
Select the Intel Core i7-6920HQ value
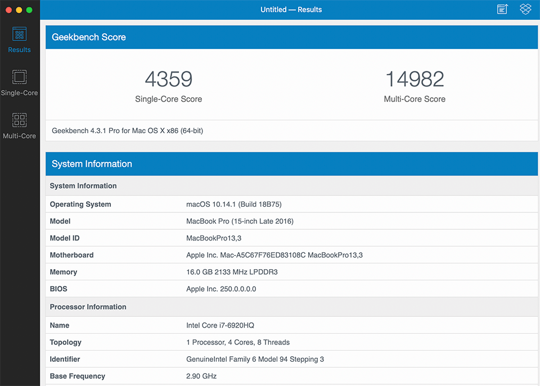click(x=220, y=325)
